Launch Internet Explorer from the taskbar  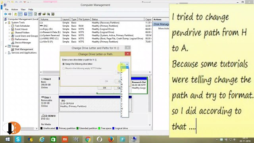pos(42,139)
